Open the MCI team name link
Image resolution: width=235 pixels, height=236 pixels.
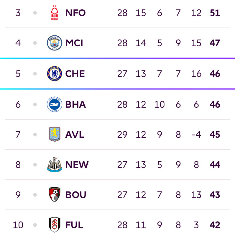(74, 43)
